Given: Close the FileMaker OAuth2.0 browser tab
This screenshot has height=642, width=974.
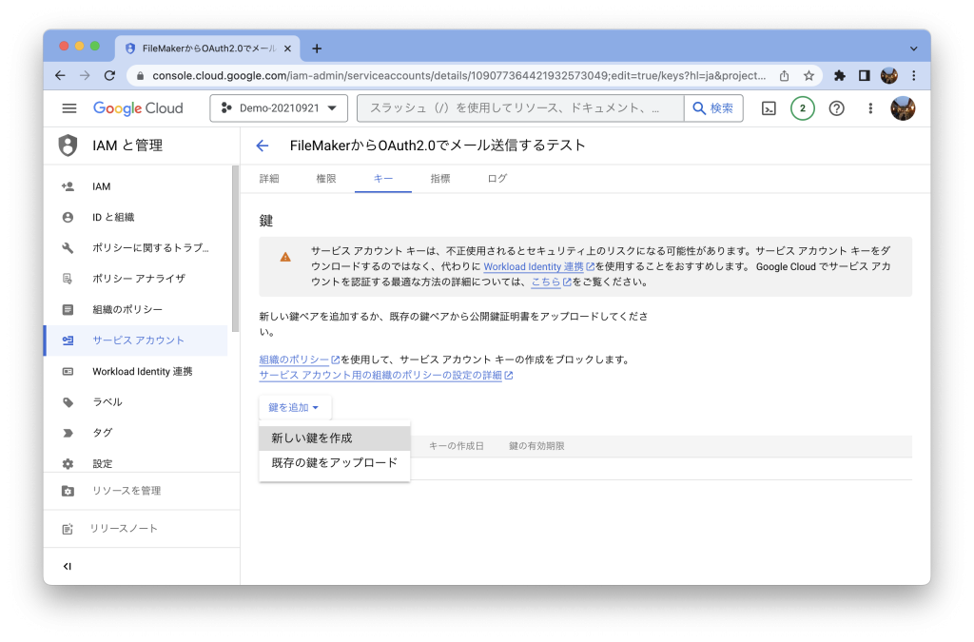Looking at the screenshot, I should 287,49.
